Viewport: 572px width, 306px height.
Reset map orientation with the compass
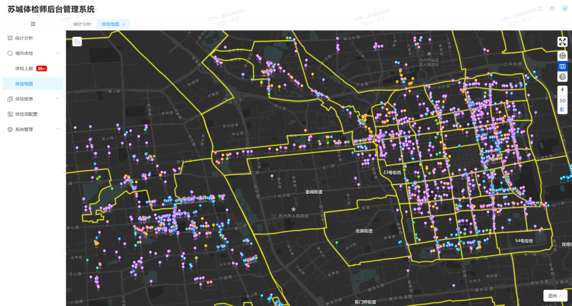[562, 91]
